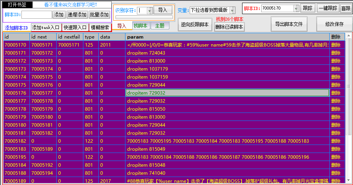353x185 pixels.
Task: Click the 导出脚本文件 button
Action: [x=289, y=24]
